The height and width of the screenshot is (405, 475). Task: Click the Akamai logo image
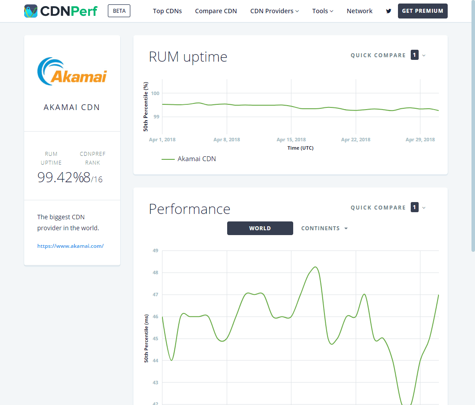coord(72,71)
